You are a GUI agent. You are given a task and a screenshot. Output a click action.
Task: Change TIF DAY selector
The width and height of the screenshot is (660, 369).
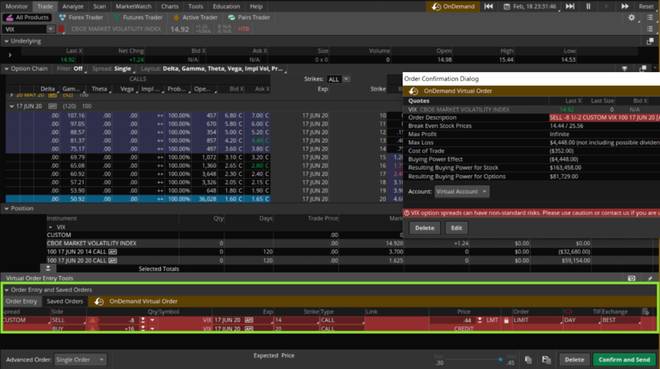click(581, 320)
